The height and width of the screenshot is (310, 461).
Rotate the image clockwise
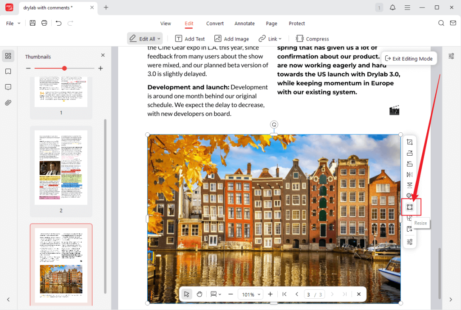coord(410,153)
